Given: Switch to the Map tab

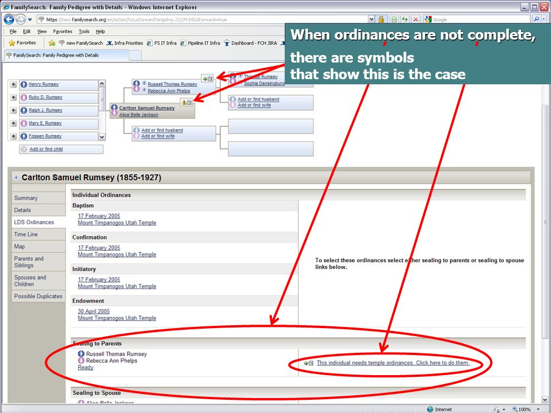Looking at the screenshot, I should (38, 247).
